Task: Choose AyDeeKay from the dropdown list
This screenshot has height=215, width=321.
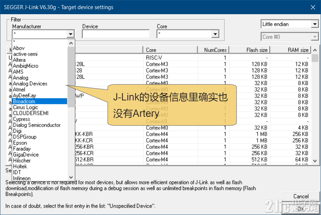Action: (x=40, y=96)
